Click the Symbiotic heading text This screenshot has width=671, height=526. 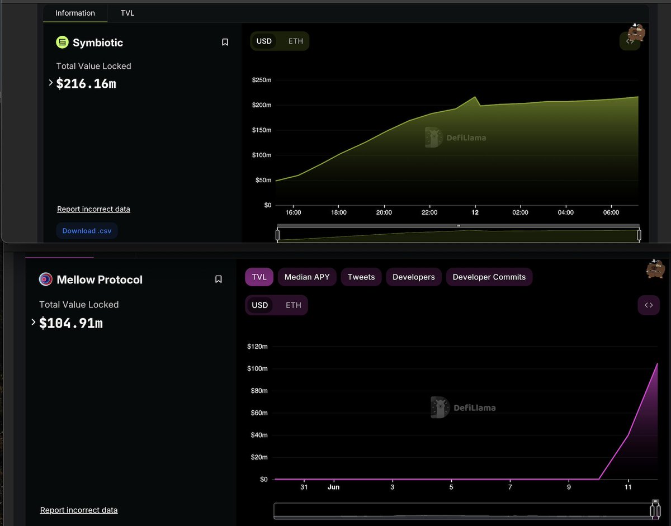[98, 42]
